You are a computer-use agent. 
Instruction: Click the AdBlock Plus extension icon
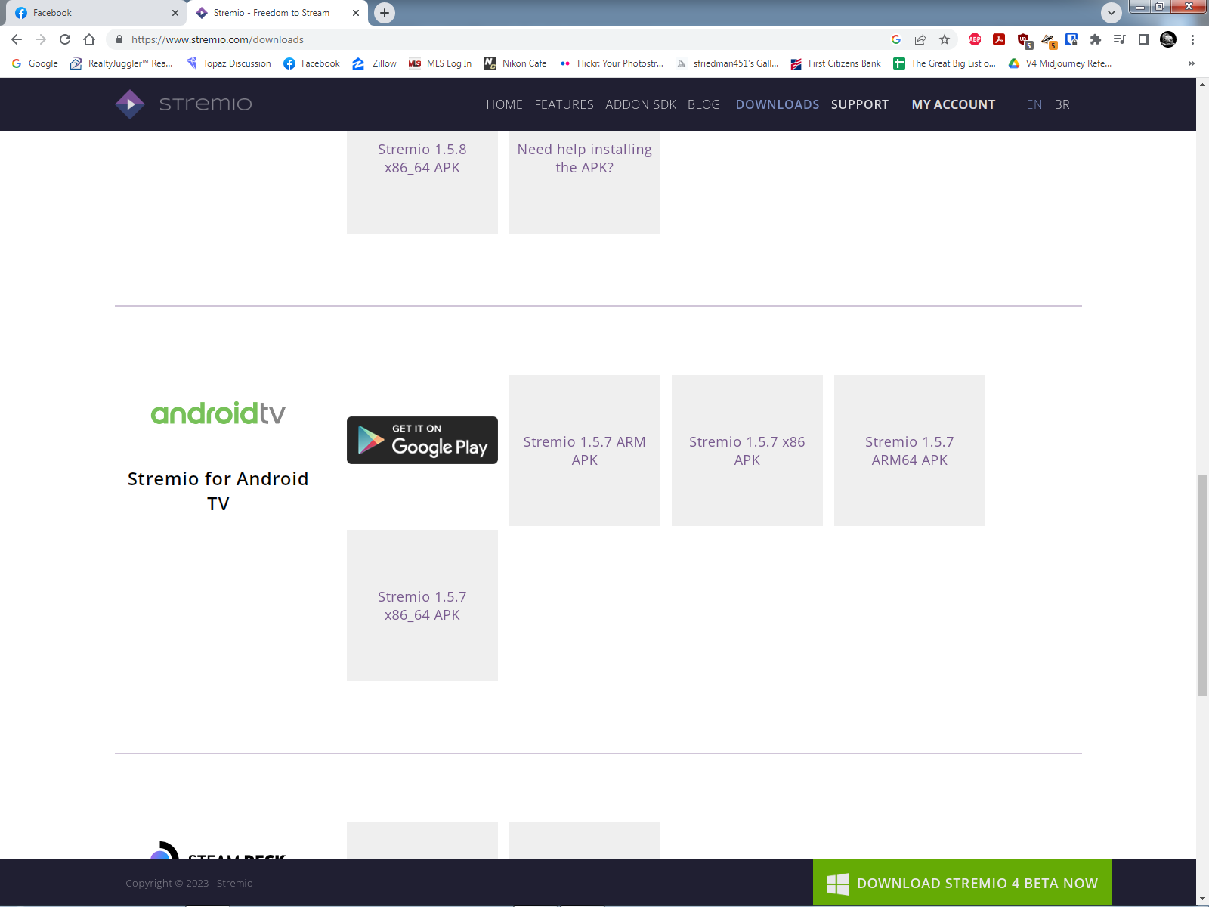pos(975,39)
